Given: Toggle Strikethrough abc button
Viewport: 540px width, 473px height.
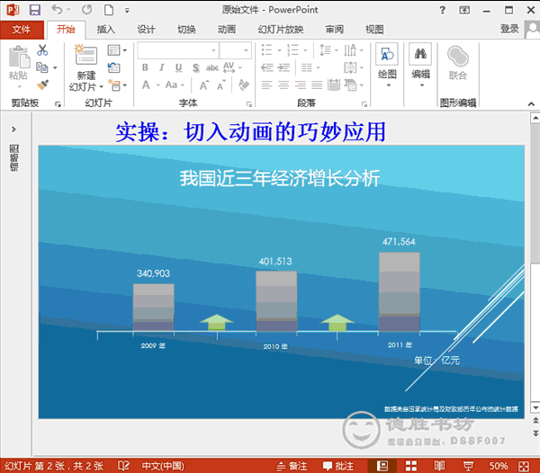Looking at the screenshot, I should click(x=212, y=67).
